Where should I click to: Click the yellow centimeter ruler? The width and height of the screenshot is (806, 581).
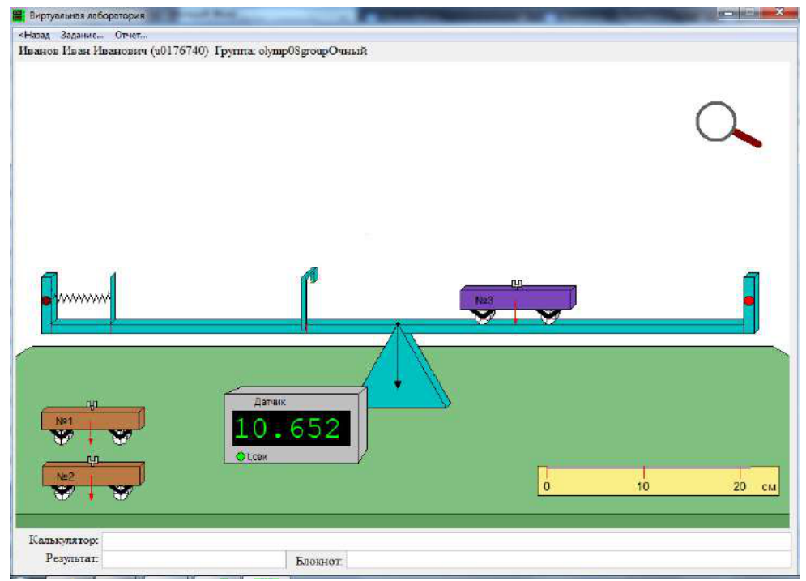tap(659, 481)
